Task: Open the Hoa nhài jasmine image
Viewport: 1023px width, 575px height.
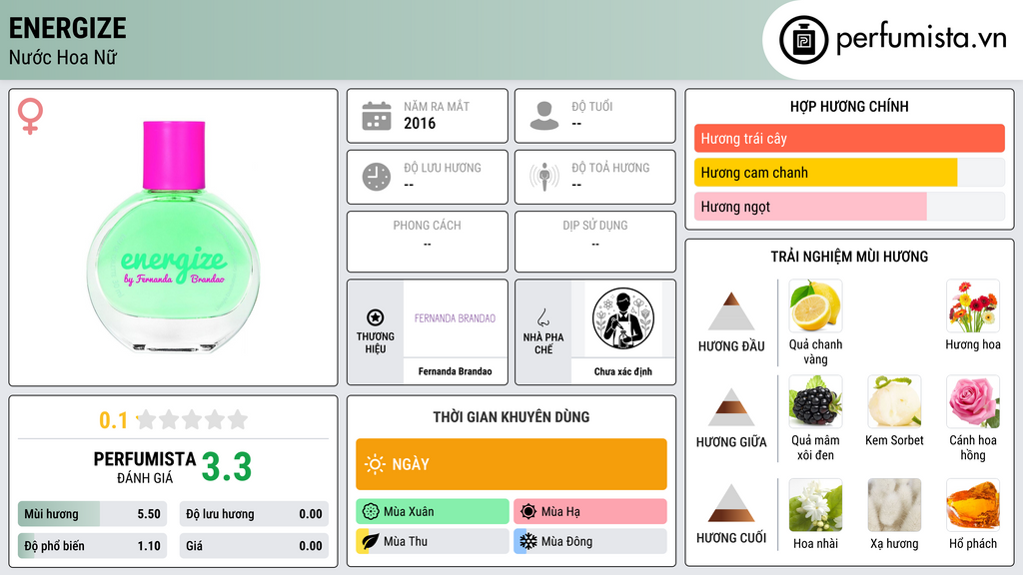Action: point(815,505)
